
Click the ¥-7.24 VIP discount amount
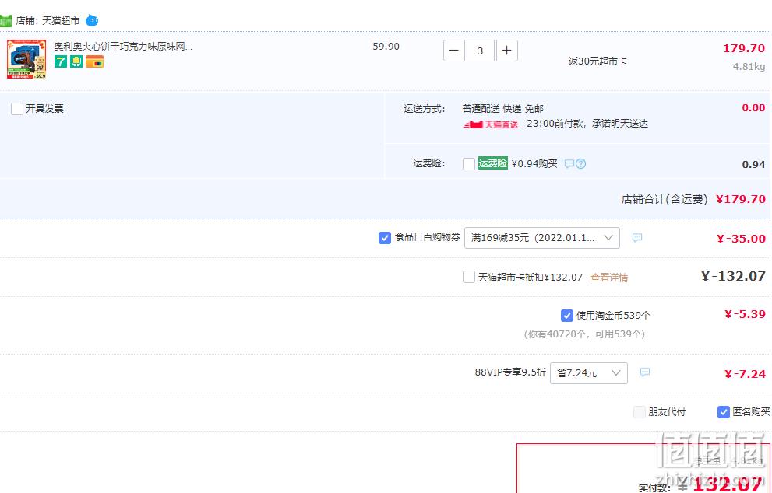(745, 374)
